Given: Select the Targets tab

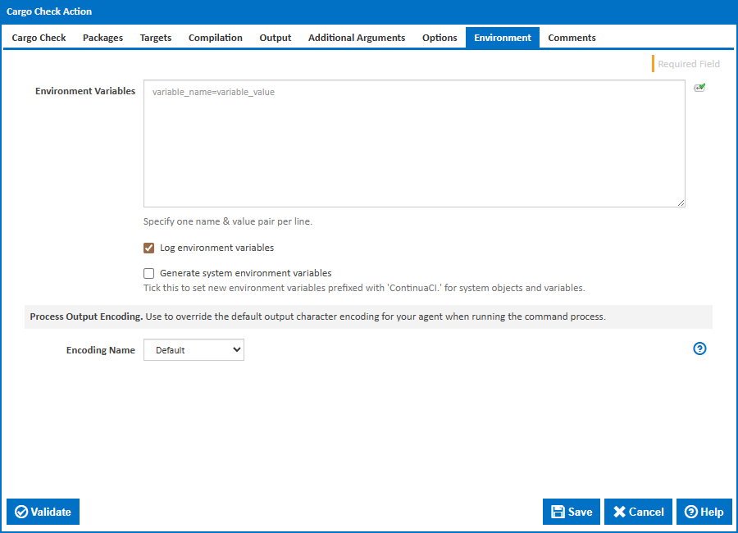Looking at the screenshot, I should 156,38.
